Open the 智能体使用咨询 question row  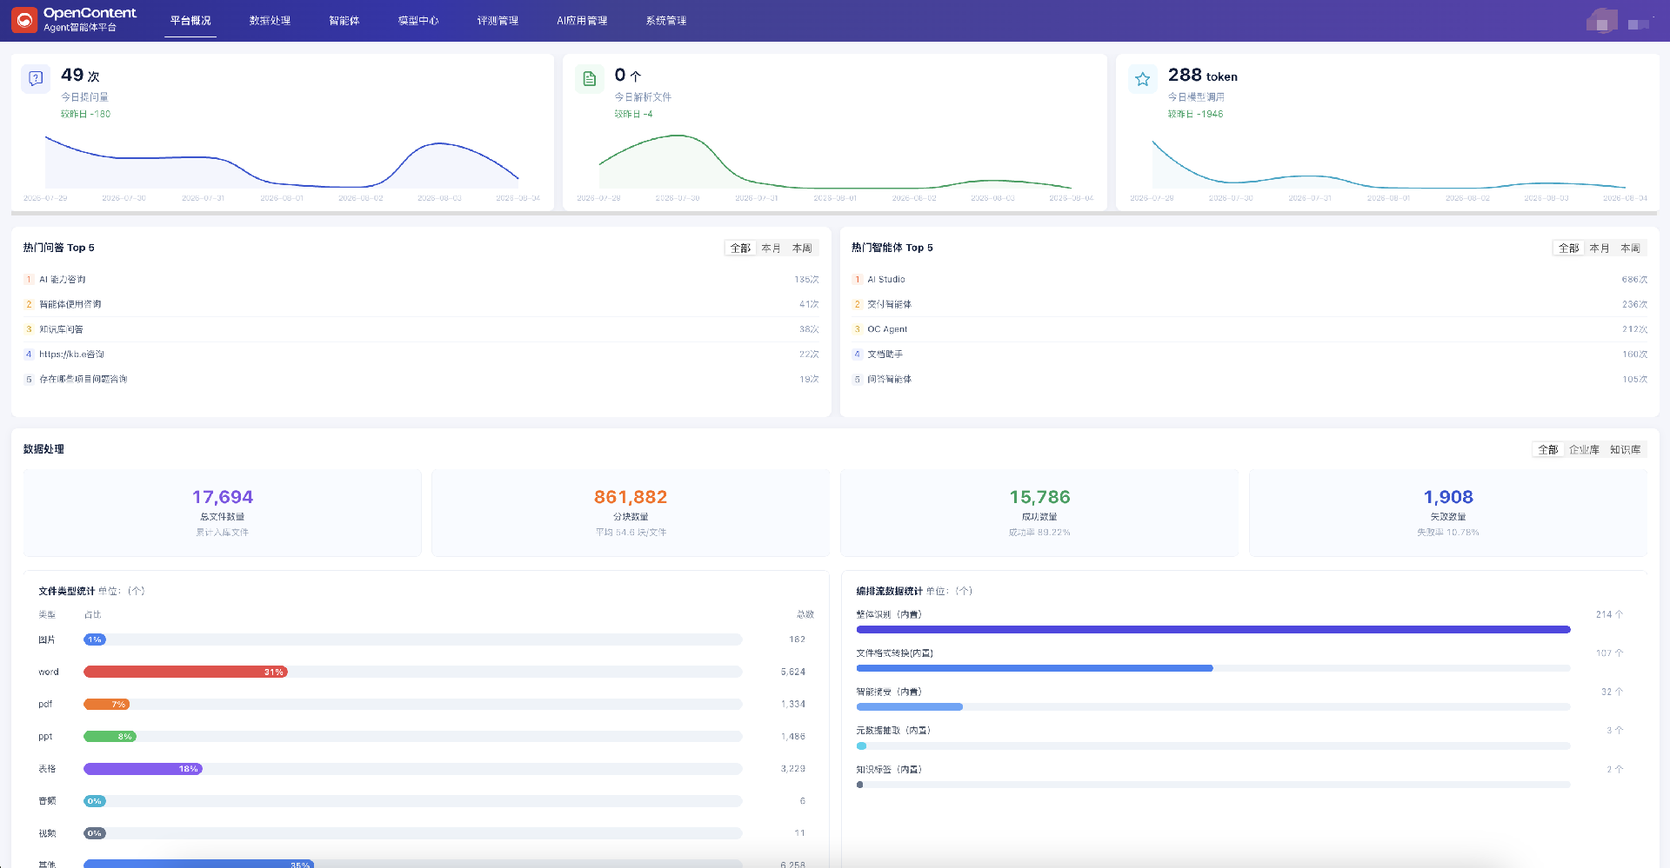point(421,305)
